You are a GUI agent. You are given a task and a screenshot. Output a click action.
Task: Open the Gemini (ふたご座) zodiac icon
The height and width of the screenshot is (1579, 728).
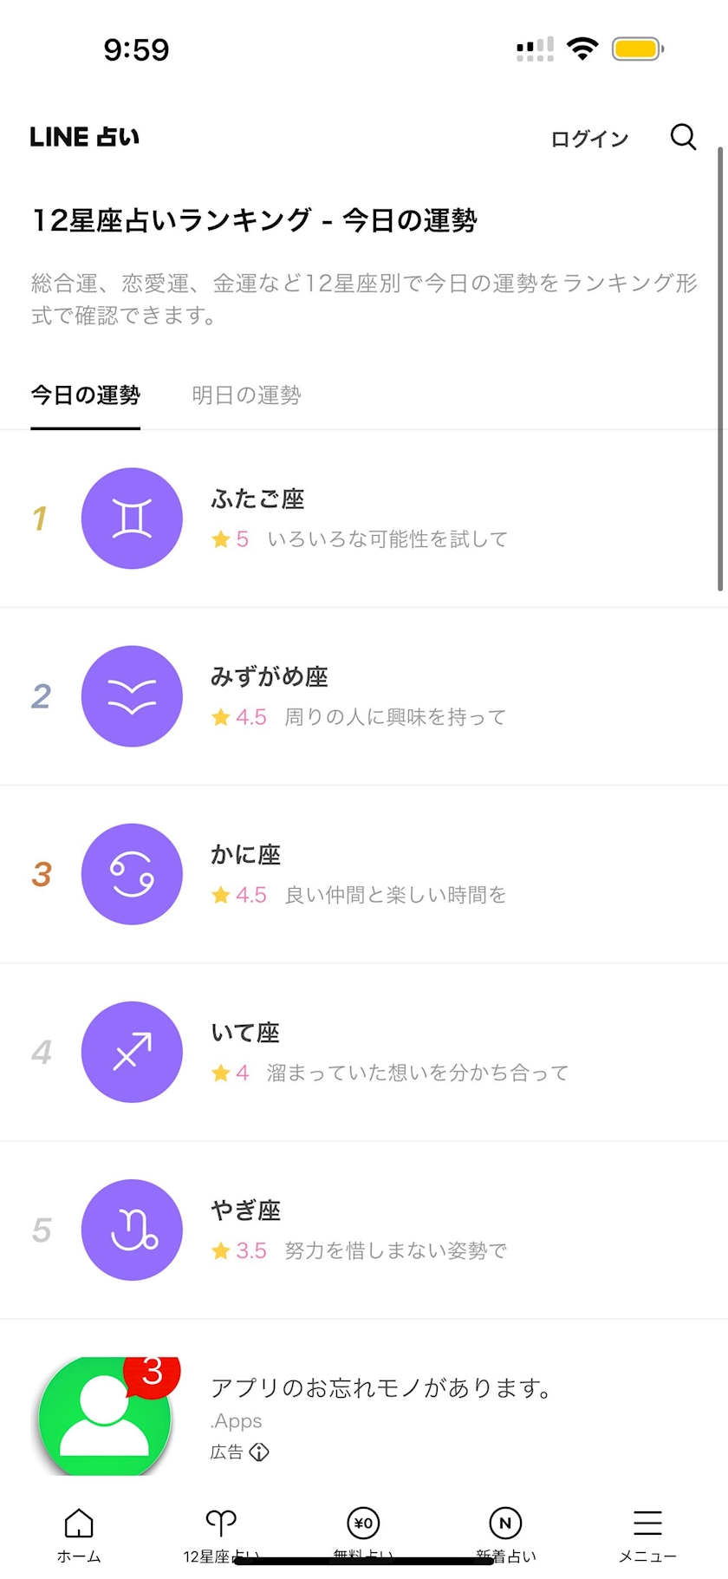pos(132,519)
